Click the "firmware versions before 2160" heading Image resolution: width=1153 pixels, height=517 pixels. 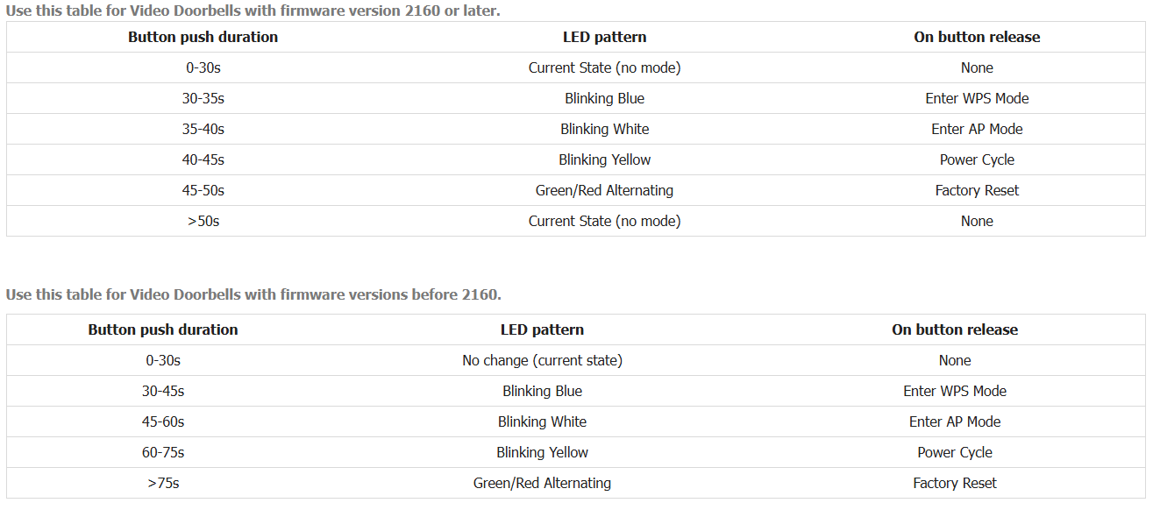pyautogui.click(x=253, y=294)
